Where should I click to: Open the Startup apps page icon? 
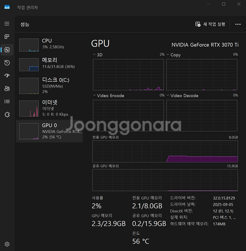[7, 76]
